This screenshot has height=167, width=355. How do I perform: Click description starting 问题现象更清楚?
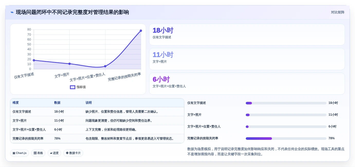[120, 121]
